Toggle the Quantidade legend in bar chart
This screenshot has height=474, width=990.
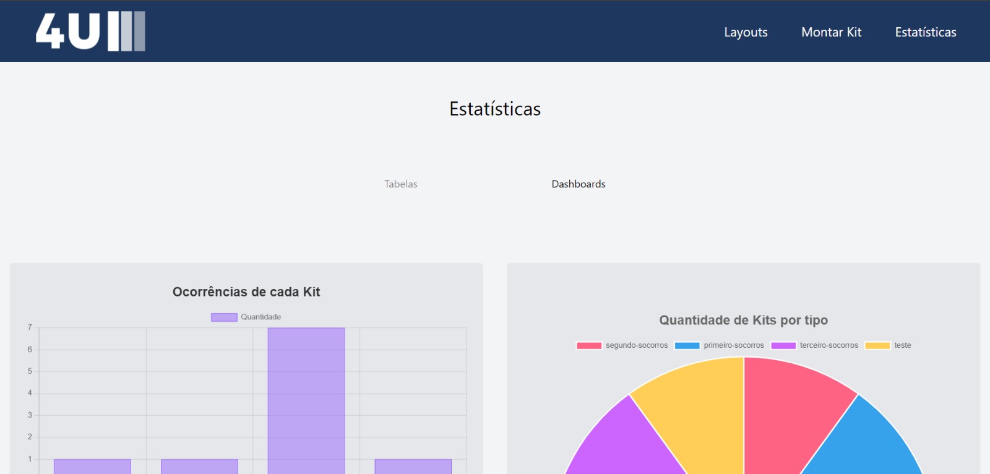(x=246, y=317)
